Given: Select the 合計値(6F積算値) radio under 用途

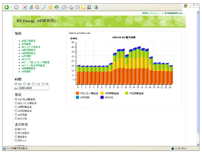Looking at the screenshot, I should pyautogui.click(x=16, y=99).
